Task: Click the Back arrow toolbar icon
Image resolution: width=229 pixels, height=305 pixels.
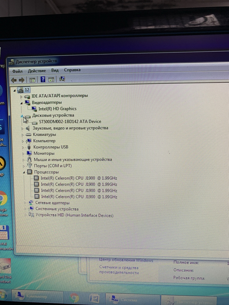Action: coord(14,80)
